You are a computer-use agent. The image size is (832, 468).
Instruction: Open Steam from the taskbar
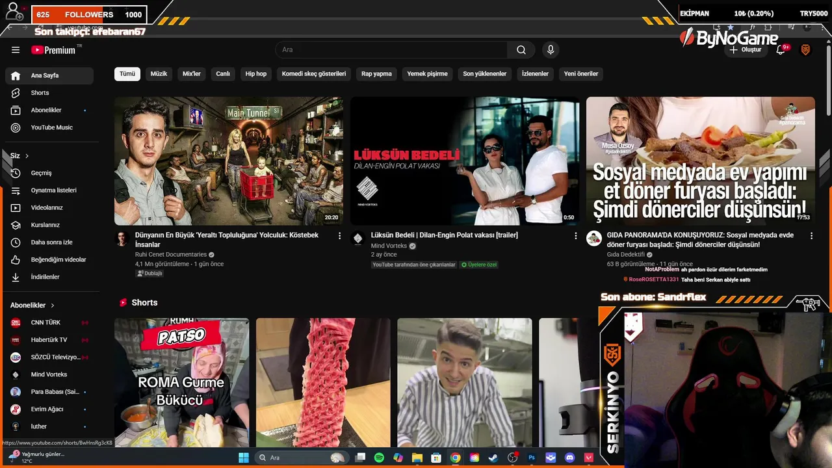click(493, 458)
